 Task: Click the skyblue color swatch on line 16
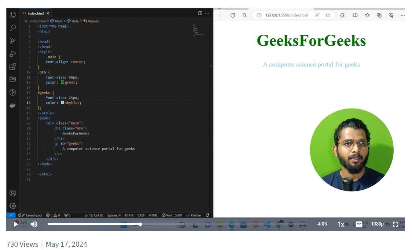pos(63,103)
